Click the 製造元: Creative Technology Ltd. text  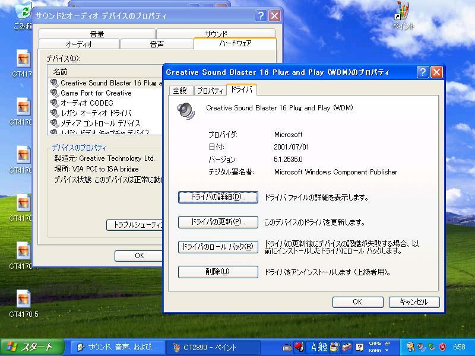104,158
